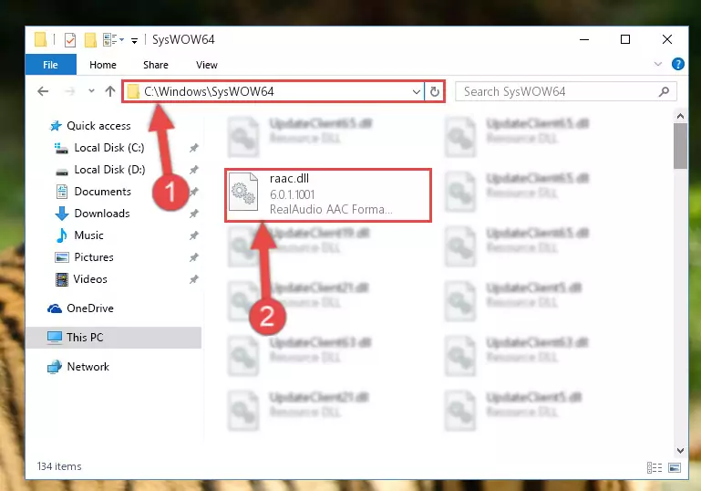Open Local Disk (D:) in navigation pane

click(x=99, y=170)
